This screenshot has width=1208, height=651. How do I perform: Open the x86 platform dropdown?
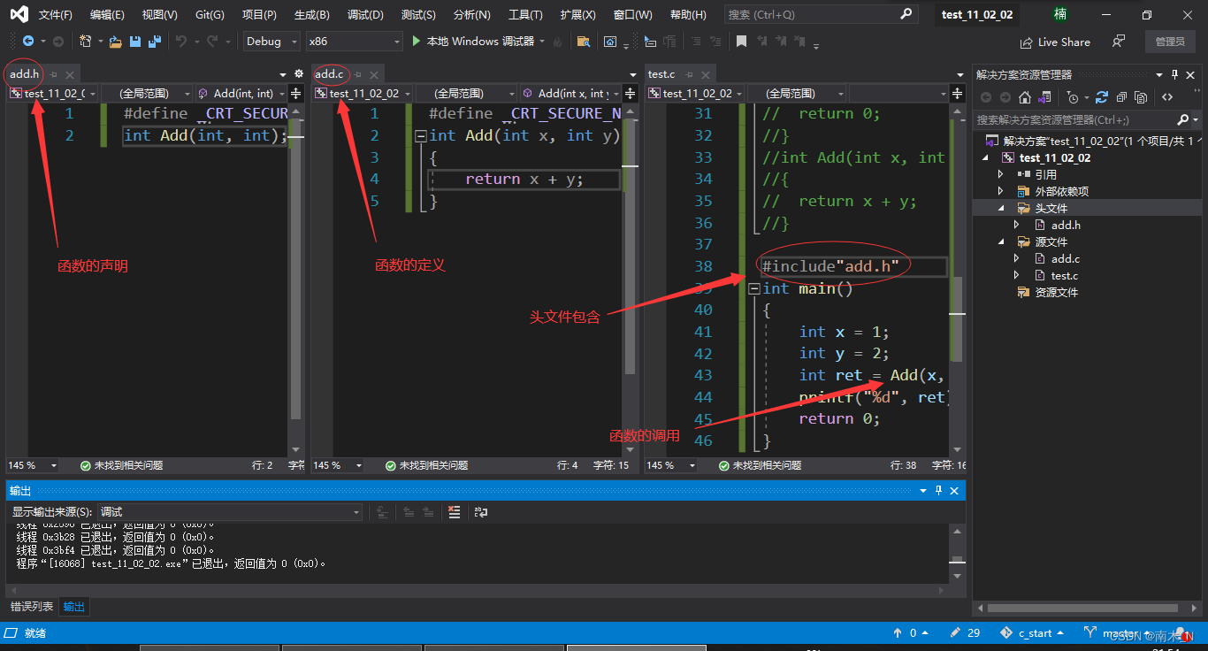(x=354, y=41)
